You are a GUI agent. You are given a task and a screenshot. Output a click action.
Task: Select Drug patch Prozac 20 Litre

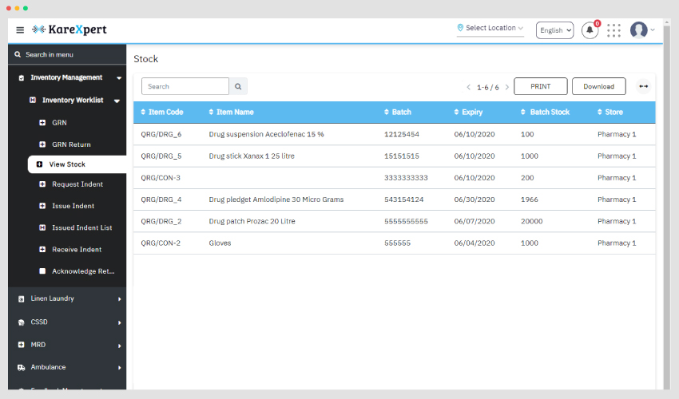pyautogui.click(x=252, y=221)
